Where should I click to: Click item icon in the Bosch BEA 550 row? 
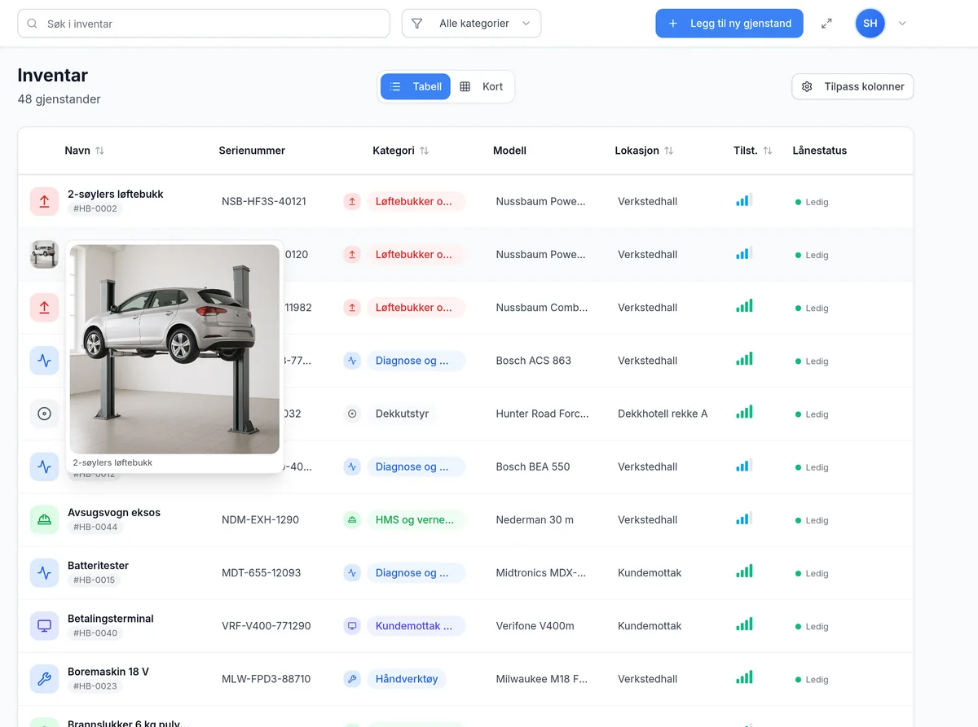(x=44, y=466)
